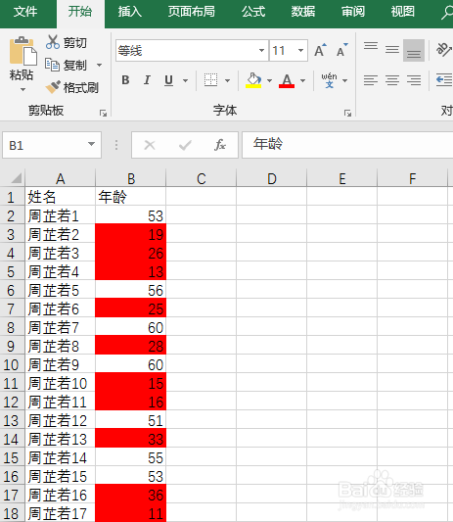453x522 pixels.
Task: Select cell A1 姓名
Action: [x=61, y=197]
